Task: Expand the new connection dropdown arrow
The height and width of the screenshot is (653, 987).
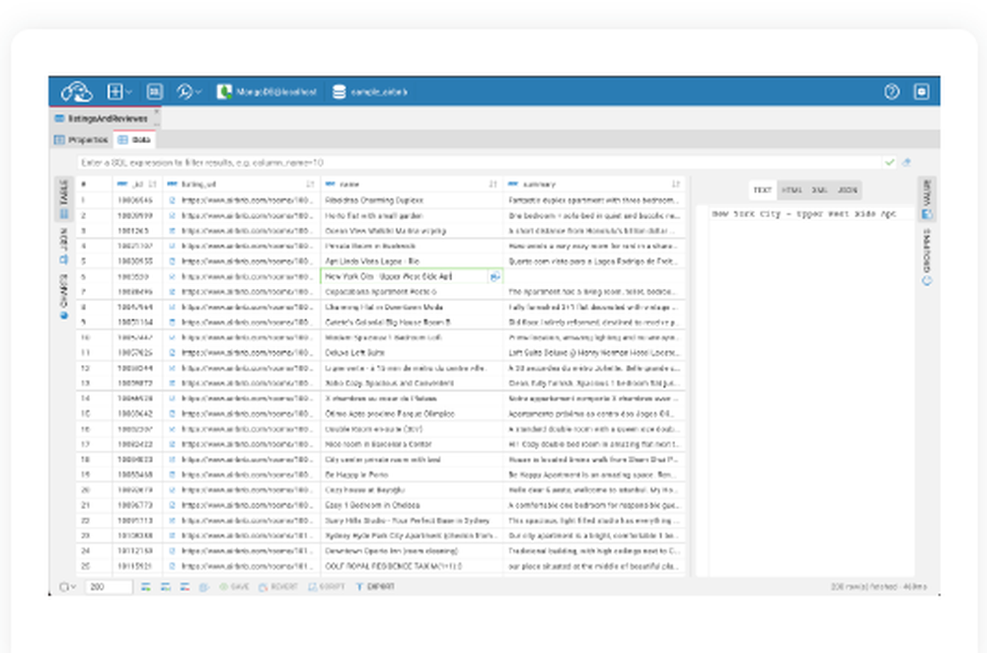Action: pos(129,92)
